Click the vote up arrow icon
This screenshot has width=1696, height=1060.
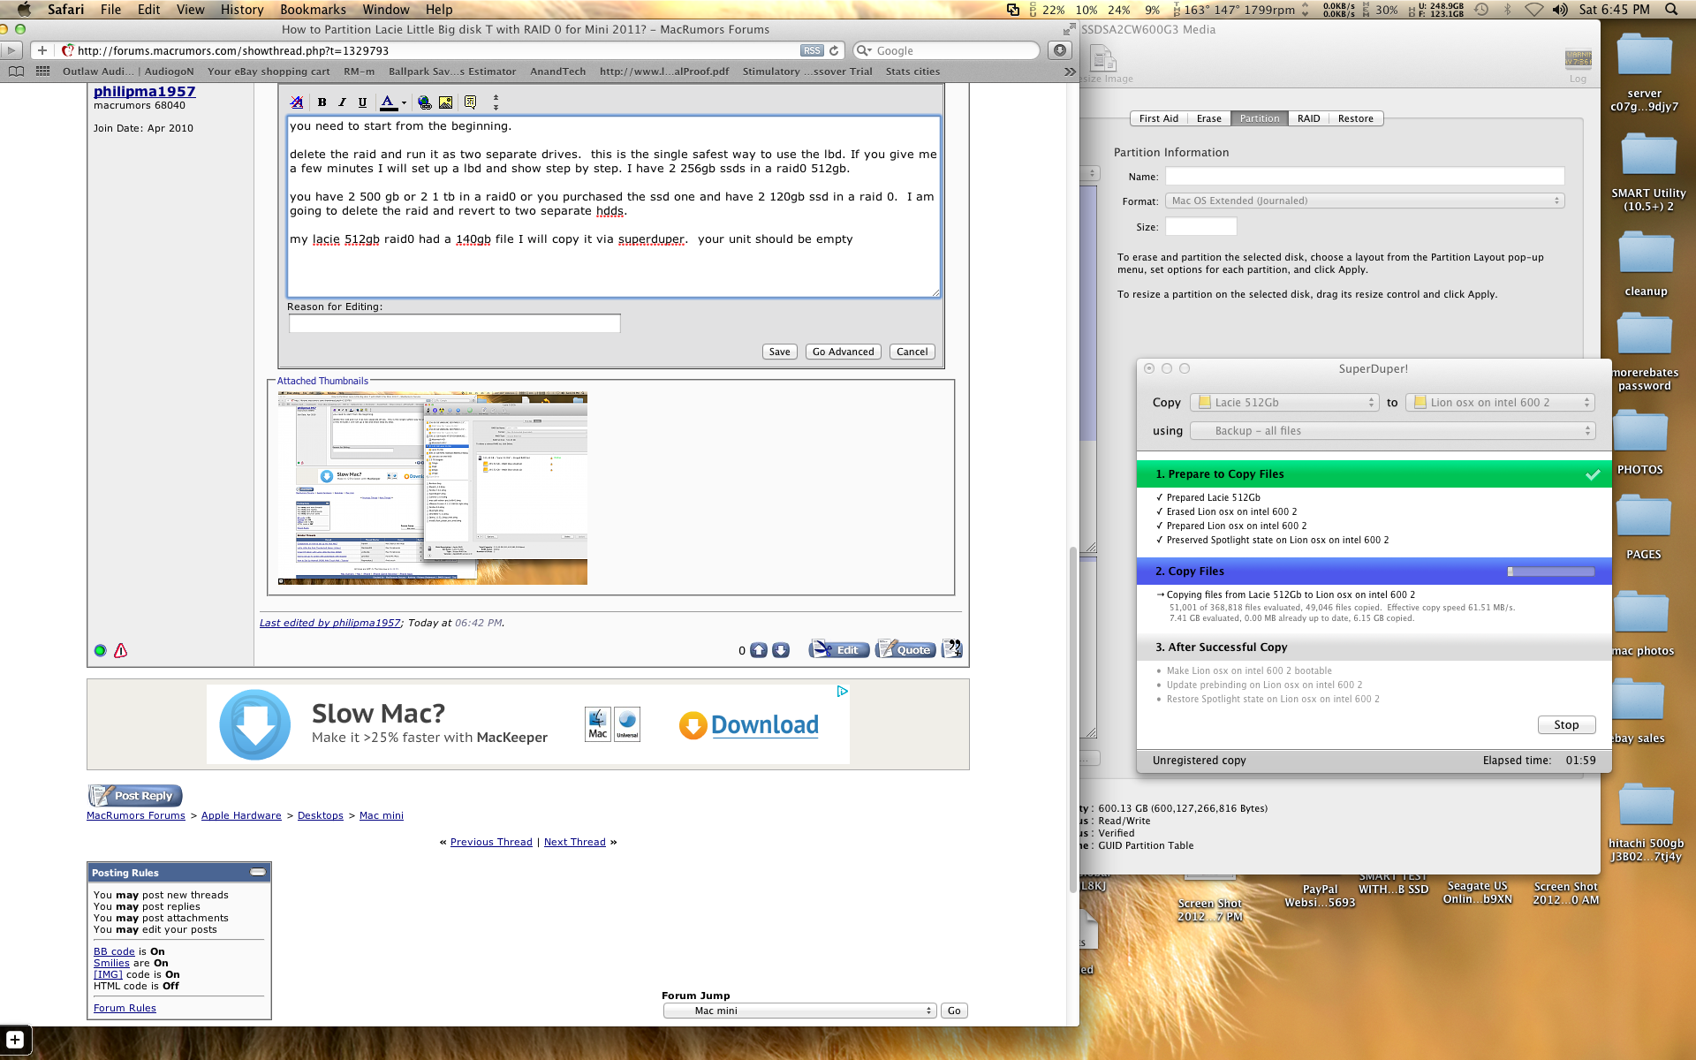point(759,650)
